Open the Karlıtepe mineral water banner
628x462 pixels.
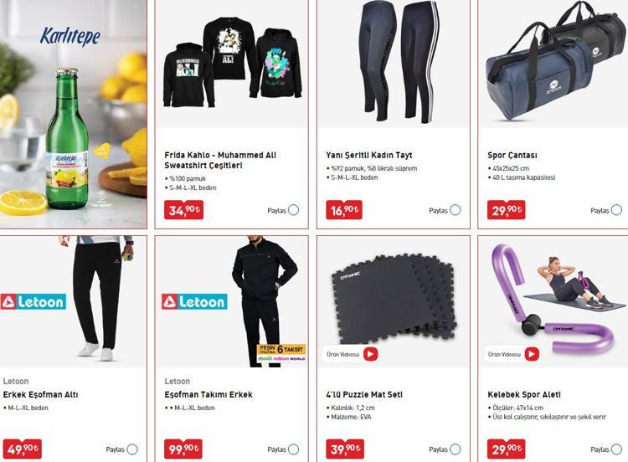coord(74,114)
